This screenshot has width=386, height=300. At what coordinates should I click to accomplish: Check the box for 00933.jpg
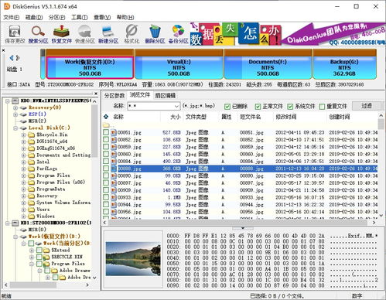pos(106,197)
